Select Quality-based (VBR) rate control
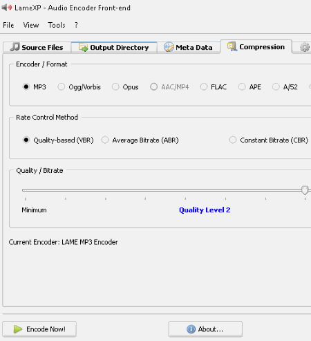The height and width of the screenshot is (341, 311). coord(26,140)
